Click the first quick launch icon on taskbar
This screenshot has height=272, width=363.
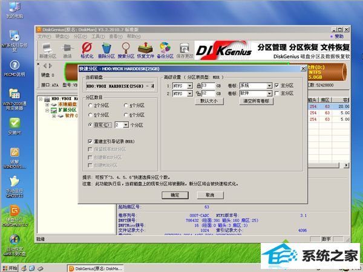click(24, 268)
